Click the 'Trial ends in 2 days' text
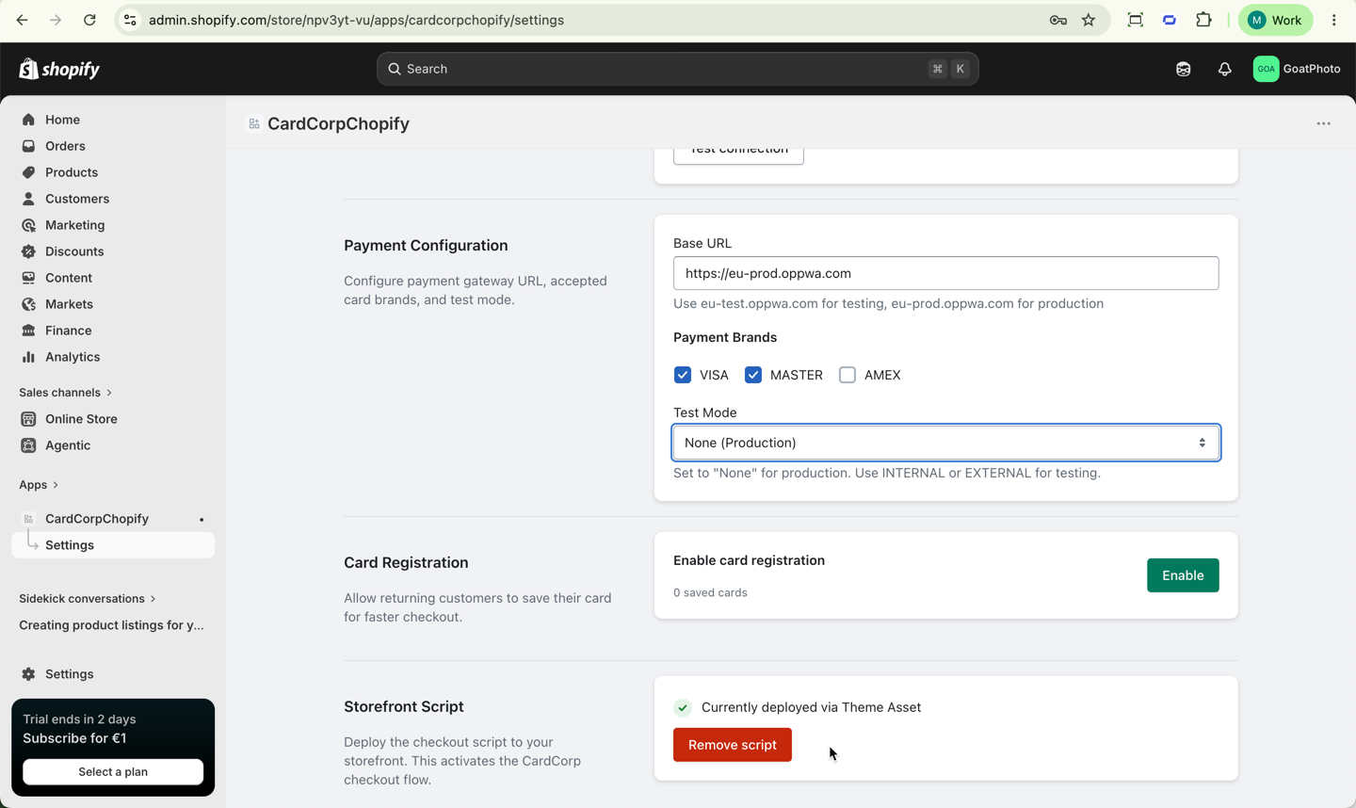This screenshot has width=1356, height=808. point(79,719)
